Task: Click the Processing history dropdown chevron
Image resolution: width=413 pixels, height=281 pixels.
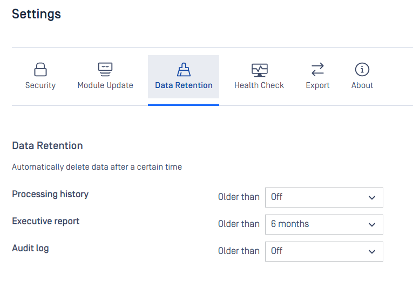Action: [x=372, y=198]
